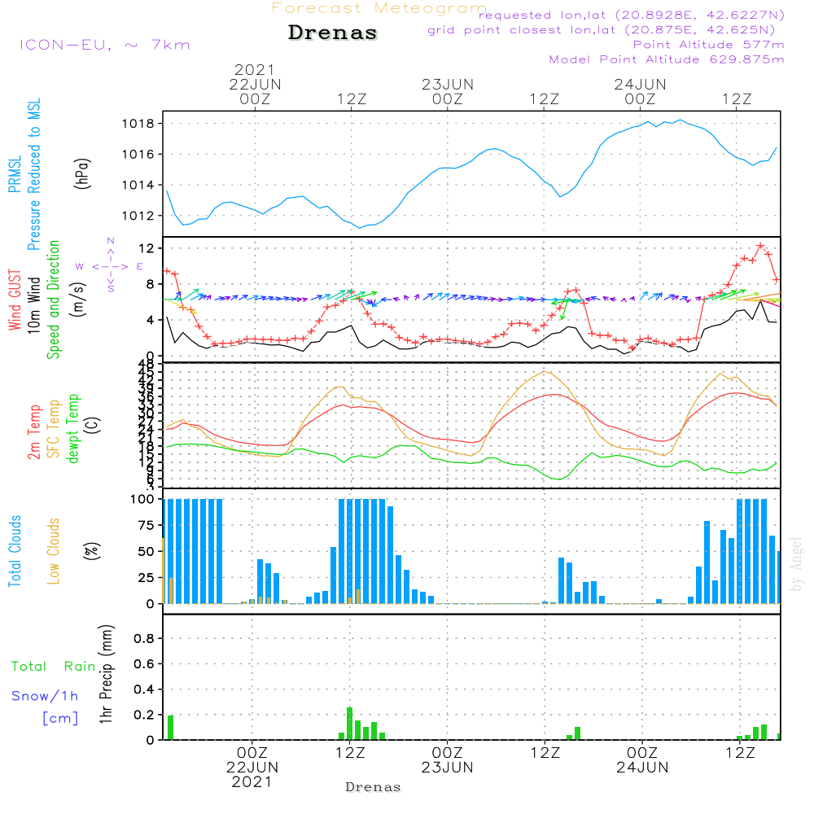
Task: Click the "PRMSL" axis title
Action: coord(15,174)
